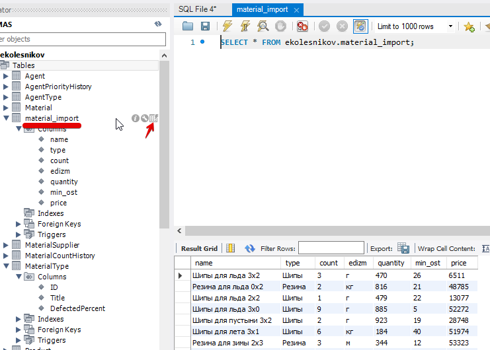This screenshot has width=490, height=350.
Task: Expand the Agent table node
Action: point(7,76)
